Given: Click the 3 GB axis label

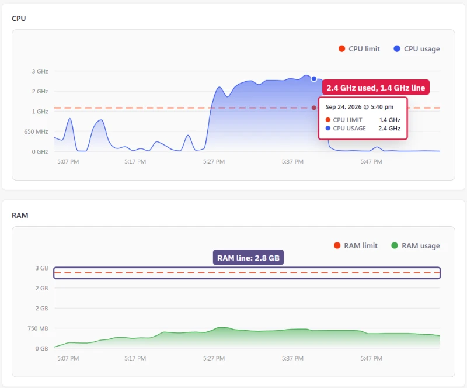Looking at the screenshot, I should click(x=41, y=268).
